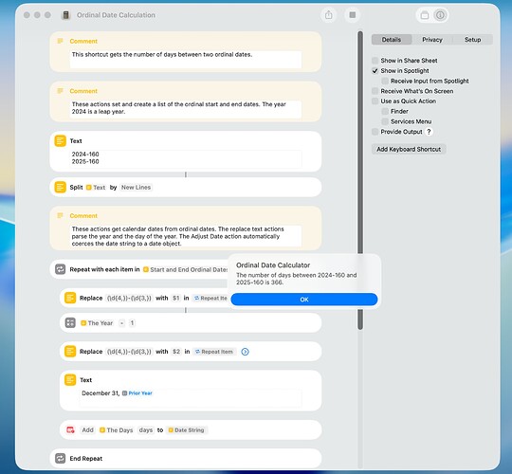
Task: Stop the running shortcut
Action: (x=353, y=15)
